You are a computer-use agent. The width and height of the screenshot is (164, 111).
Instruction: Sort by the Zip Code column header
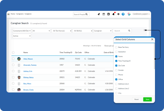point(79,52)
